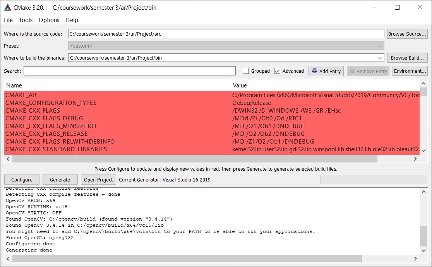Image resolution: width=432 pixels, height=267 pixels.
Task: Click the /MD /O2 /Ob2 /DNDEBUG value
Action: pos(268,133)
